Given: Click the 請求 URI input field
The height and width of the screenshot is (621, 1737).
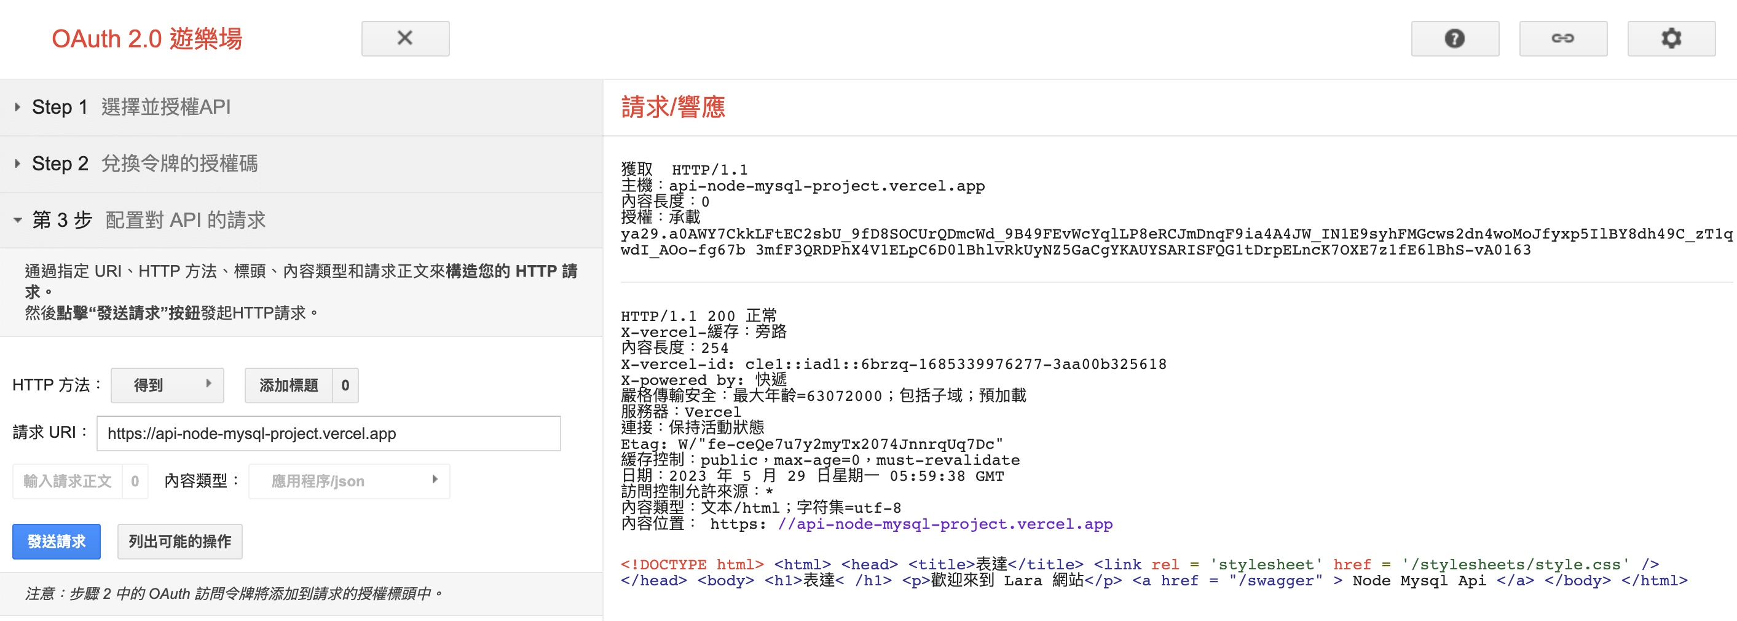Looking at the screenshot, I should [328, 433].
